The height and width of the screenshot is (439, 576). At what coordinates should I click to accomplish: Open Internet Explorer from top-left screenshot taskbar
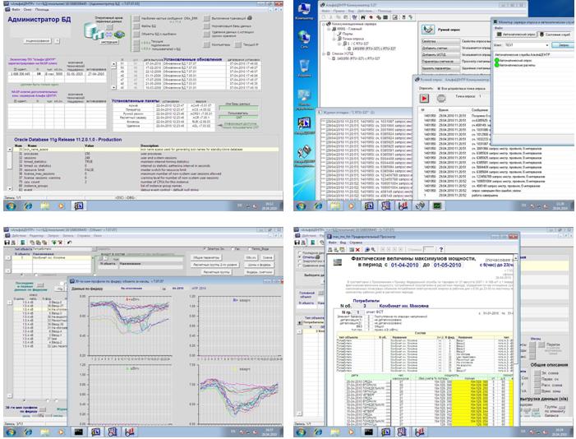(x=28, y=206)
